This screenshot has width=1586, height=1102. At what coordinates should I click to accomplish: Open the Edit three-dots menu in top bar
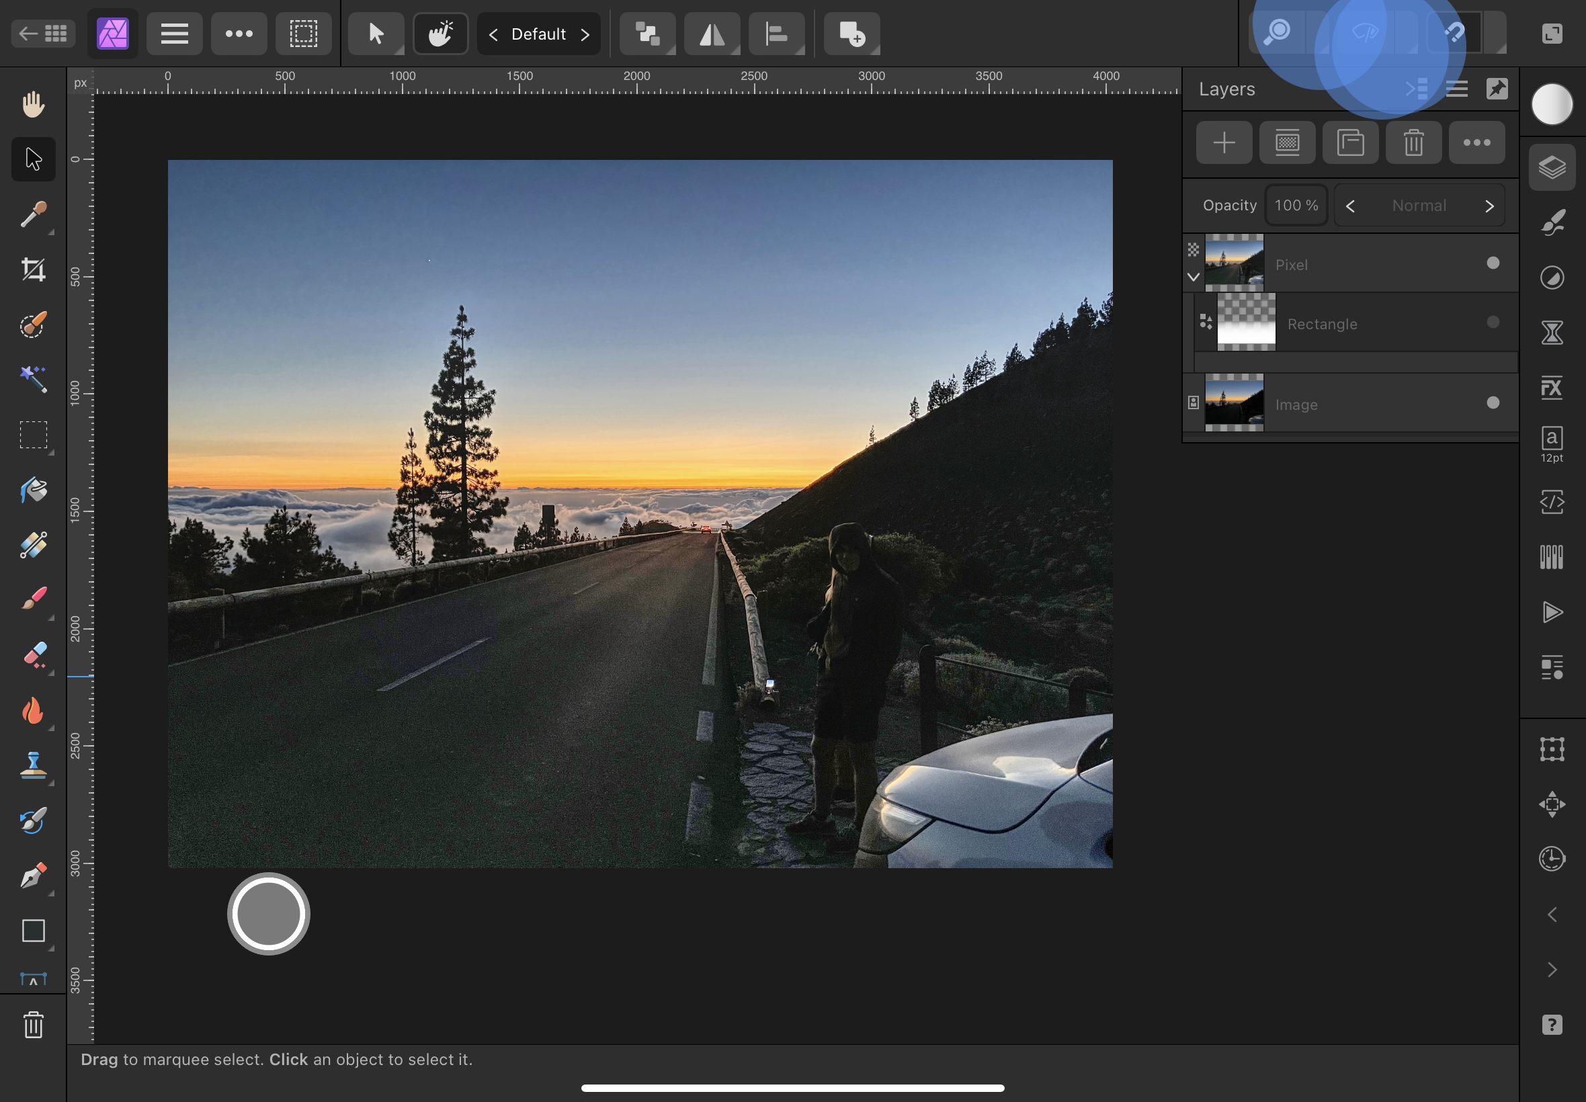tap(239, 33)
